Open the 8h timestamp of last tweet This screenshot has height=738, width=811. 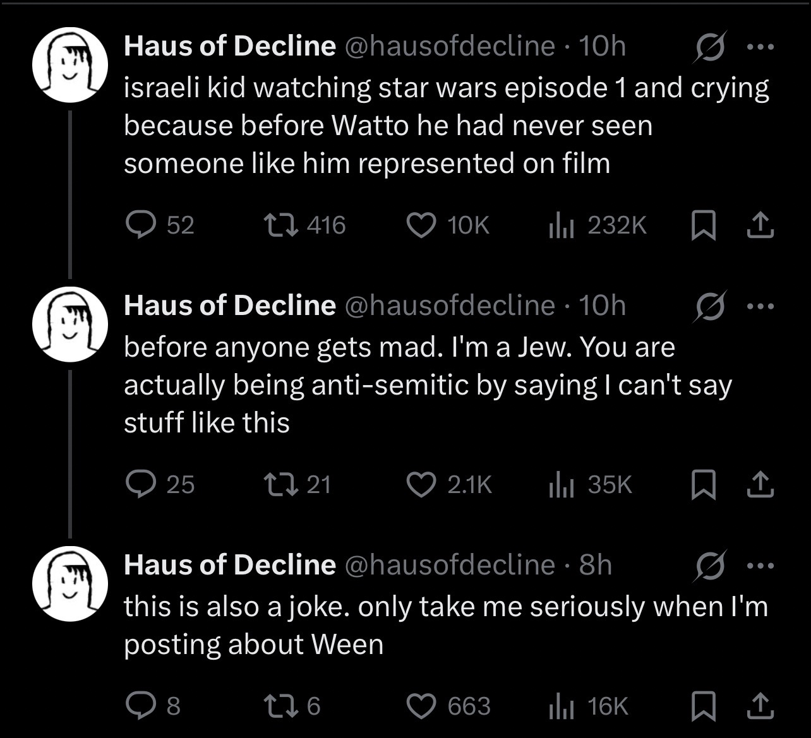[x=596, y=565]
